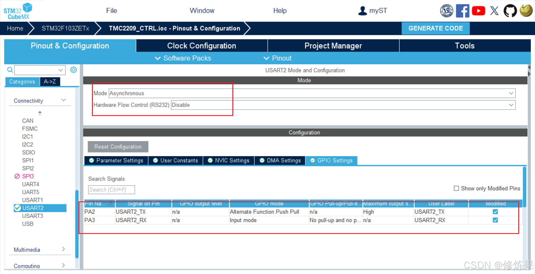Screen dimensions: 535x274
Task: Sort by GPIO mode column header
Action: point(269,204)
